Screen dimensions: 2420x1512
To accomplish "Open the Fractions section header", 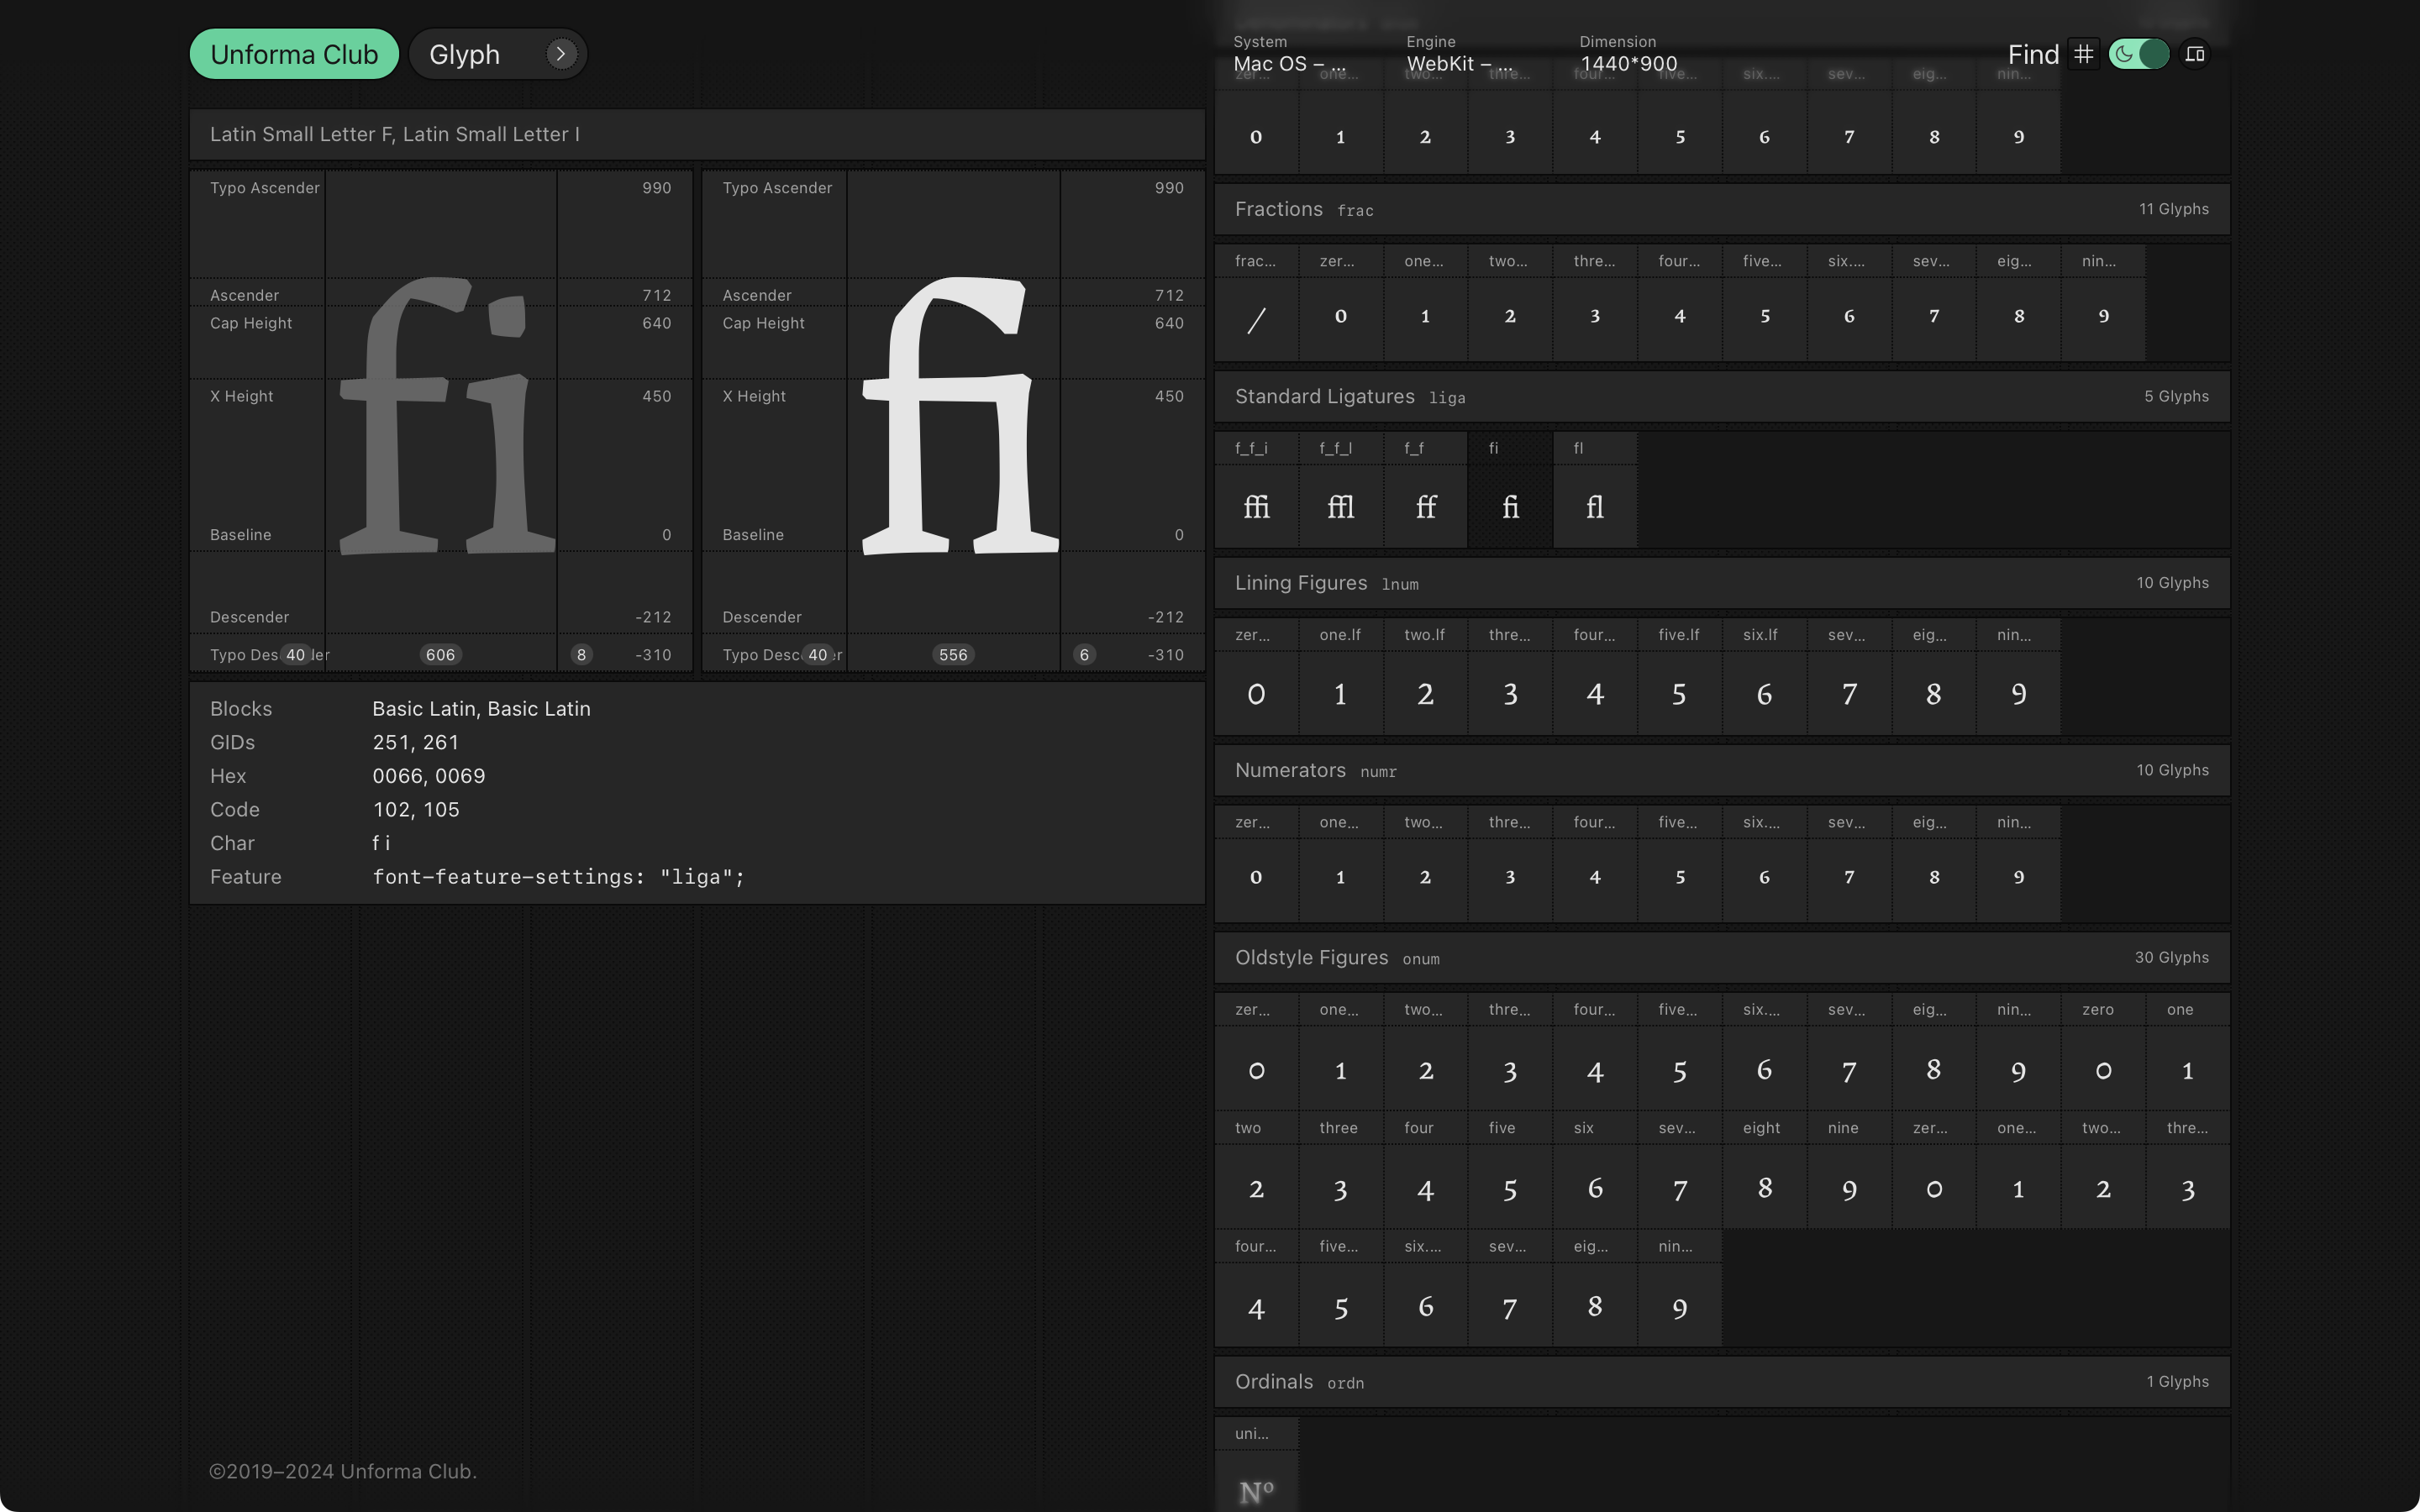I will point(1280,209).
